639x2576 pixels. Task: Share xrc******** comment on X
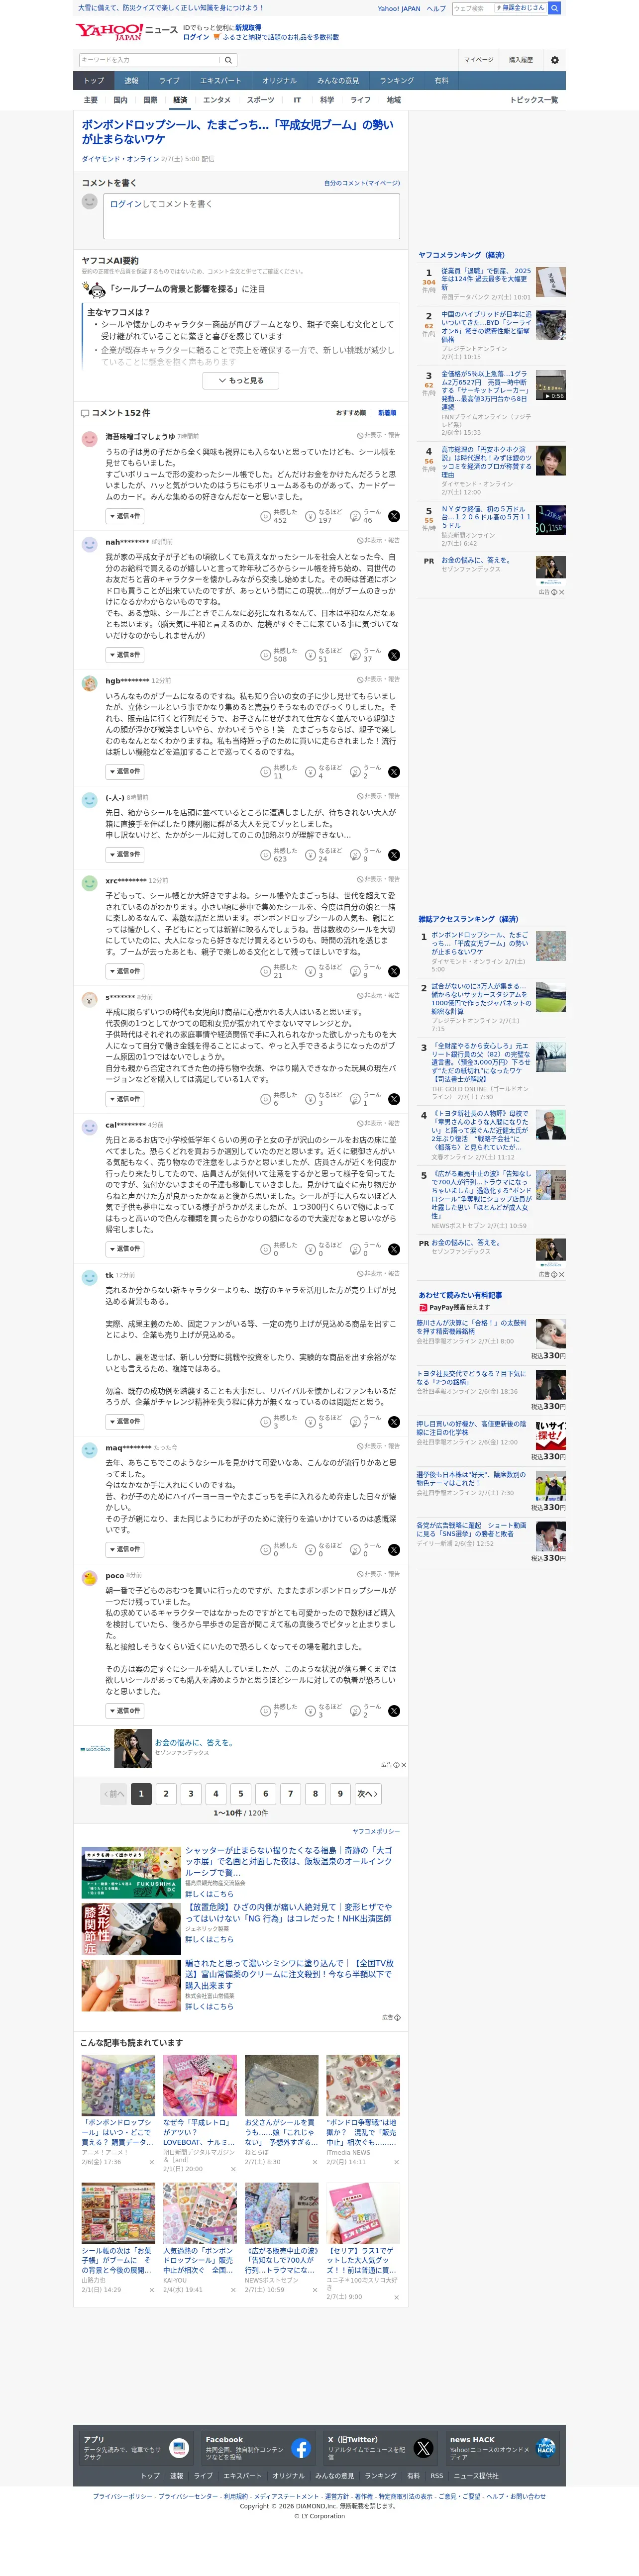tap(394, 971)
